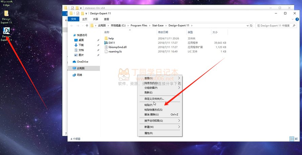The image size is (302, 155).
Task: Go back with the back arrow
Action: 72,25
